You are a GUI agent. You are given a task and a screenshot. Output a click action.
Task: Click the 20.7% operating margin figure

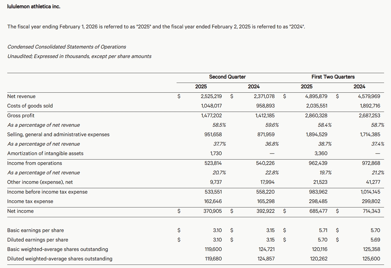point(219,173)
